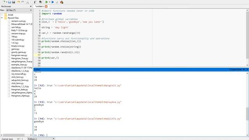249x140 pixels.
Task: Open AlexStone_1_3_4.py
Action: pos(20,86)
